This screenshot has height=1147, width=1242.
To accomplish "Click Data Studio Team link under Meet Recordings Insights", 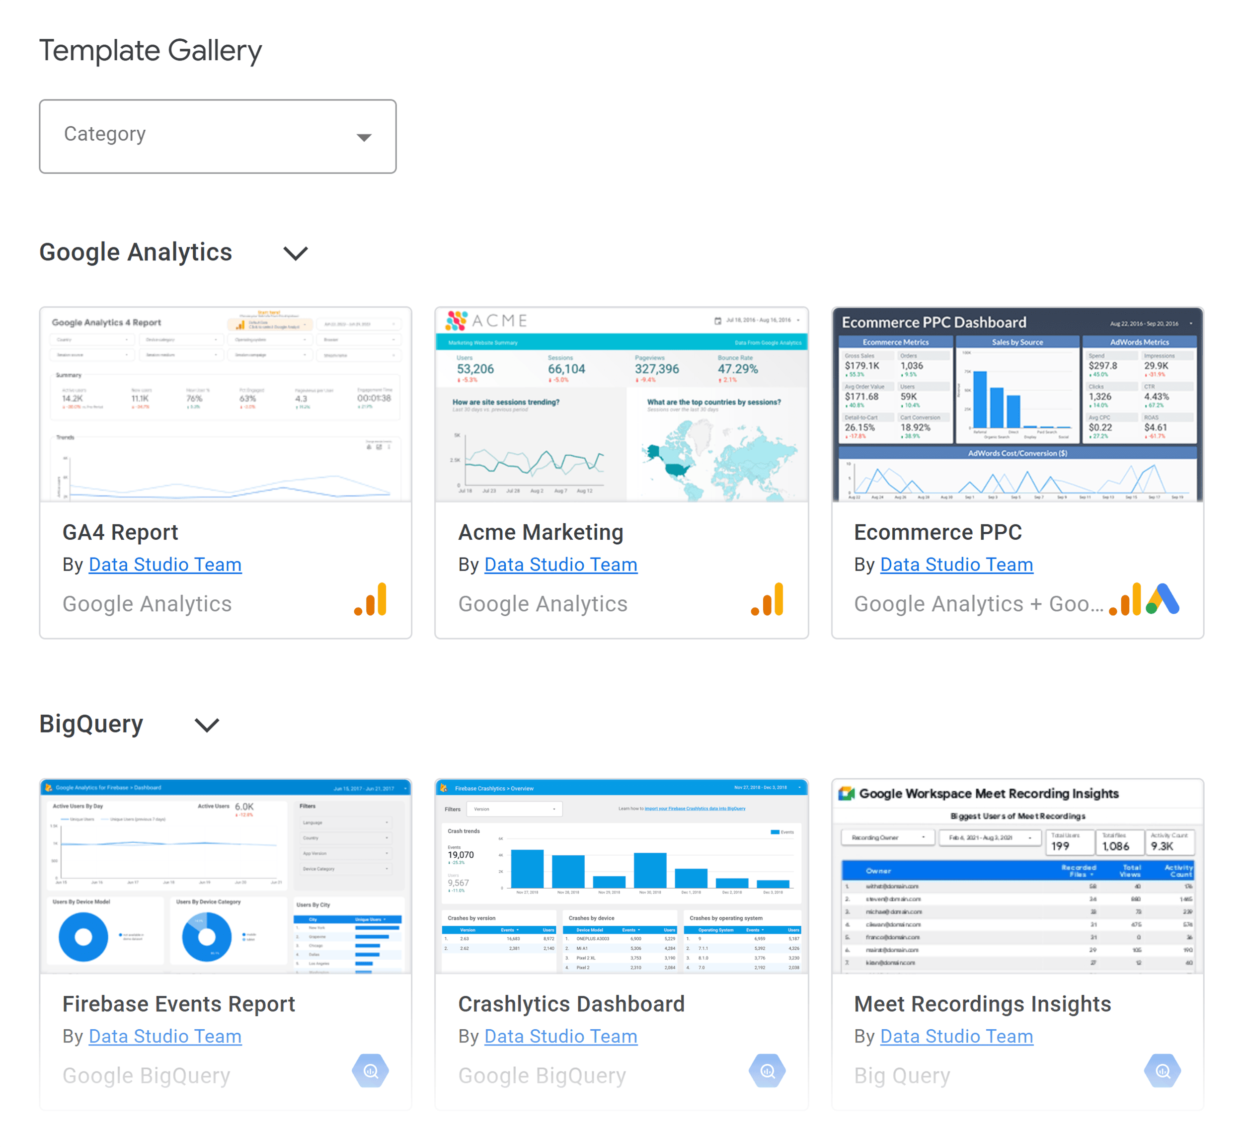I will click(x=957, y=1036).
